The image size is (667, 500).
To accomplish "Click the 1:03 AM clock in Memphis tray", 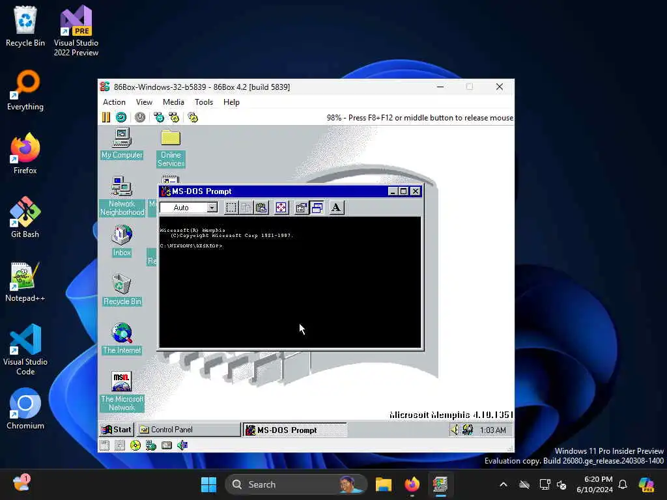I will click(x=492, y=430).
